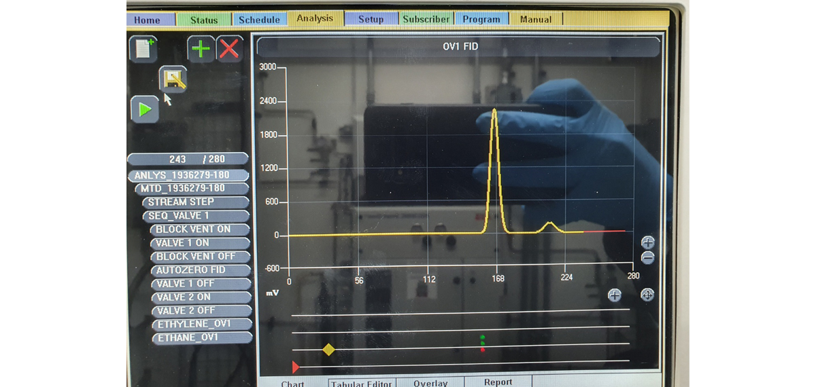Select VALVE 1 ON event
Viewport: 816px width, 387px height.
(x=201, y=243)
